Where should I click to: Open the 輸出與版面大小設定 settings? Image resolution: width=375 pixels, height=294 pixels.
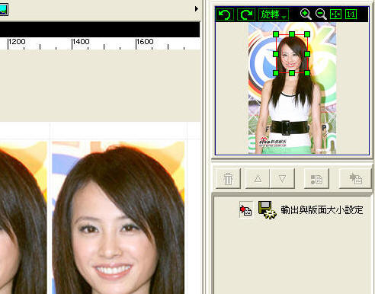click(322, 210)
